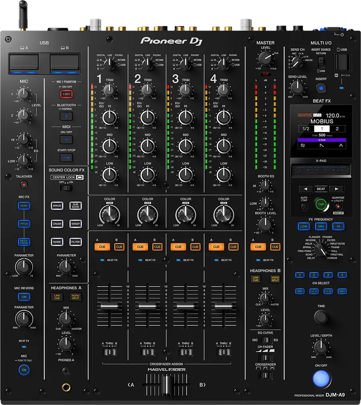Toggle the Mic Reverb ON button

coord(24,297)
